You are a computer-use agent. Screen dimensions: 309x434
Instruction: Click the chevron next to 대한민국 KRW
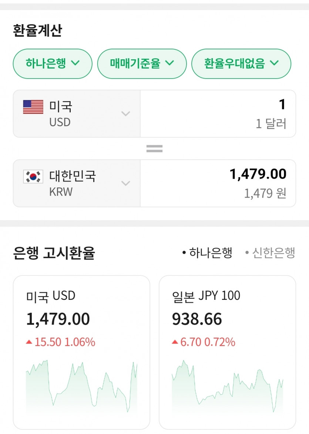(x=126, y=183)
